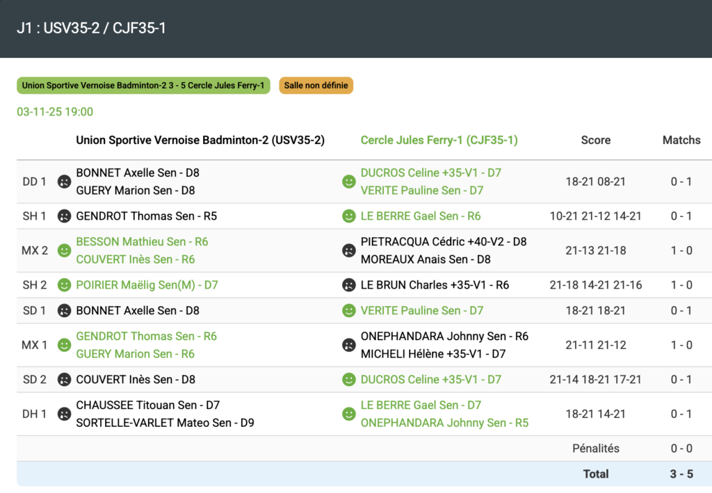Open the Union Sportive Vernoise Badminton-2 team header
712x493 pixels.
200,140
